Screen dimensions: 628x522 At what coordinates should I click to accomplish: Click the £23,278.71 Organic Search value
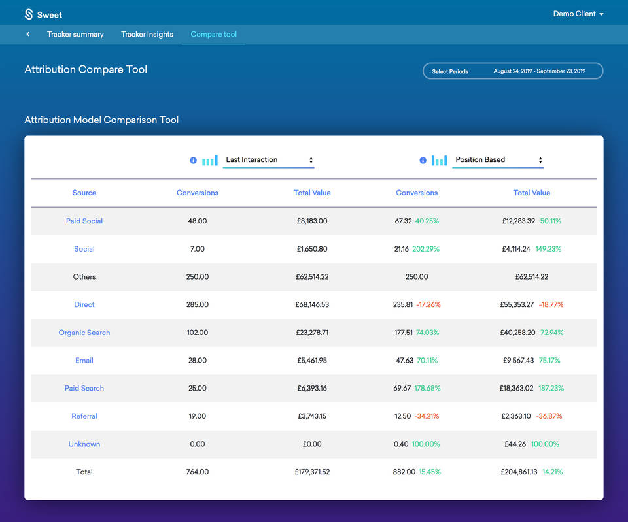[312, 333]
